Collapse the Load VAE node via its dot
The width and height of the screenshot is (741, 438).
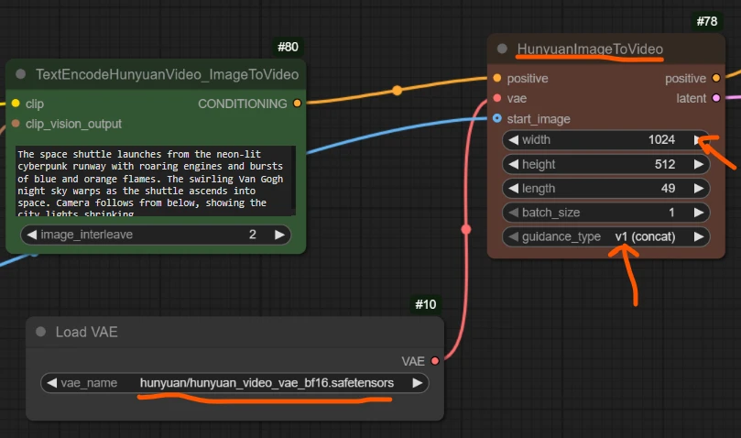click(40, 332)
